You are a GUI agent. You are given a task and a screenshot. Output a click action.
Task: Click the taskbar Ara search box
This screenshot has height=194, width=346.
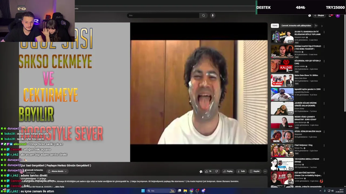click(161, 191)
